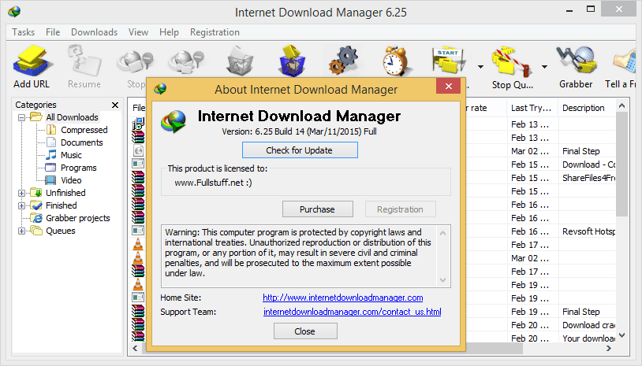Viewport: 642px width, 366px height.
Task: Close the About dialog with red X
Action: pos(448,87)
